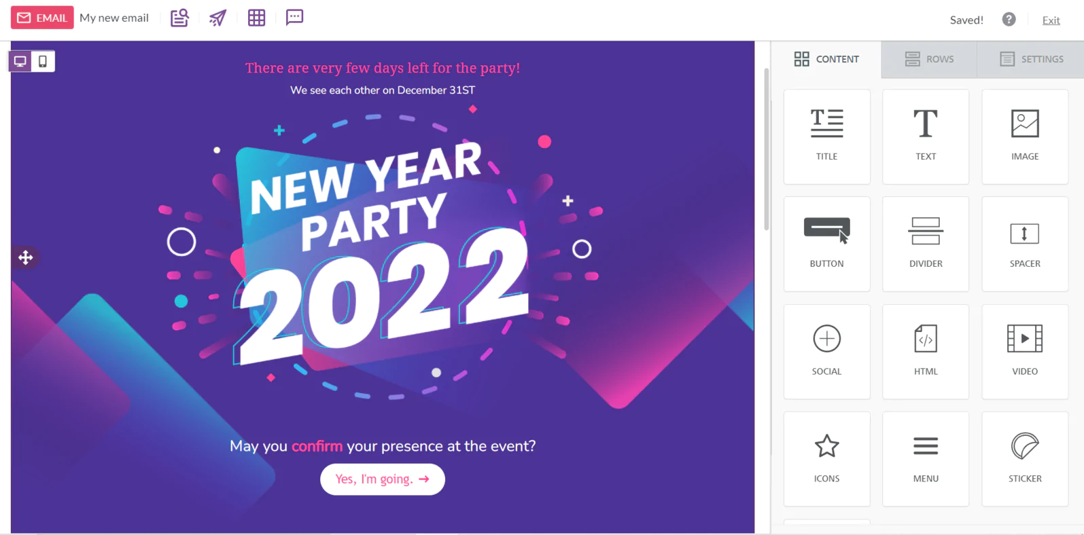Pick the Image content block

click(x=1025, y=136)
